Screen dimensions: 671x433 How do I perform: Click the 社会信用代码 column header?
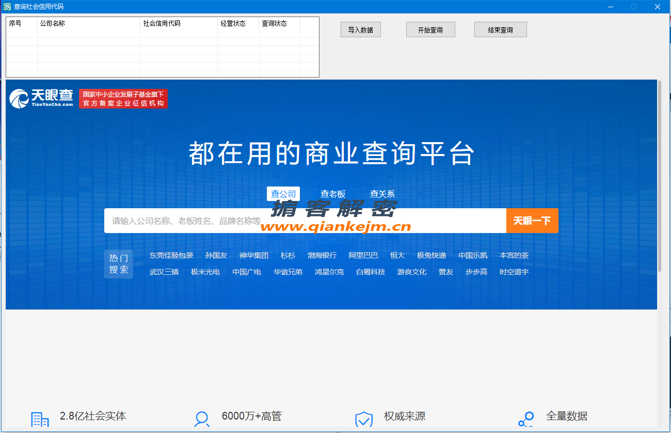click(x=179, y=23)
